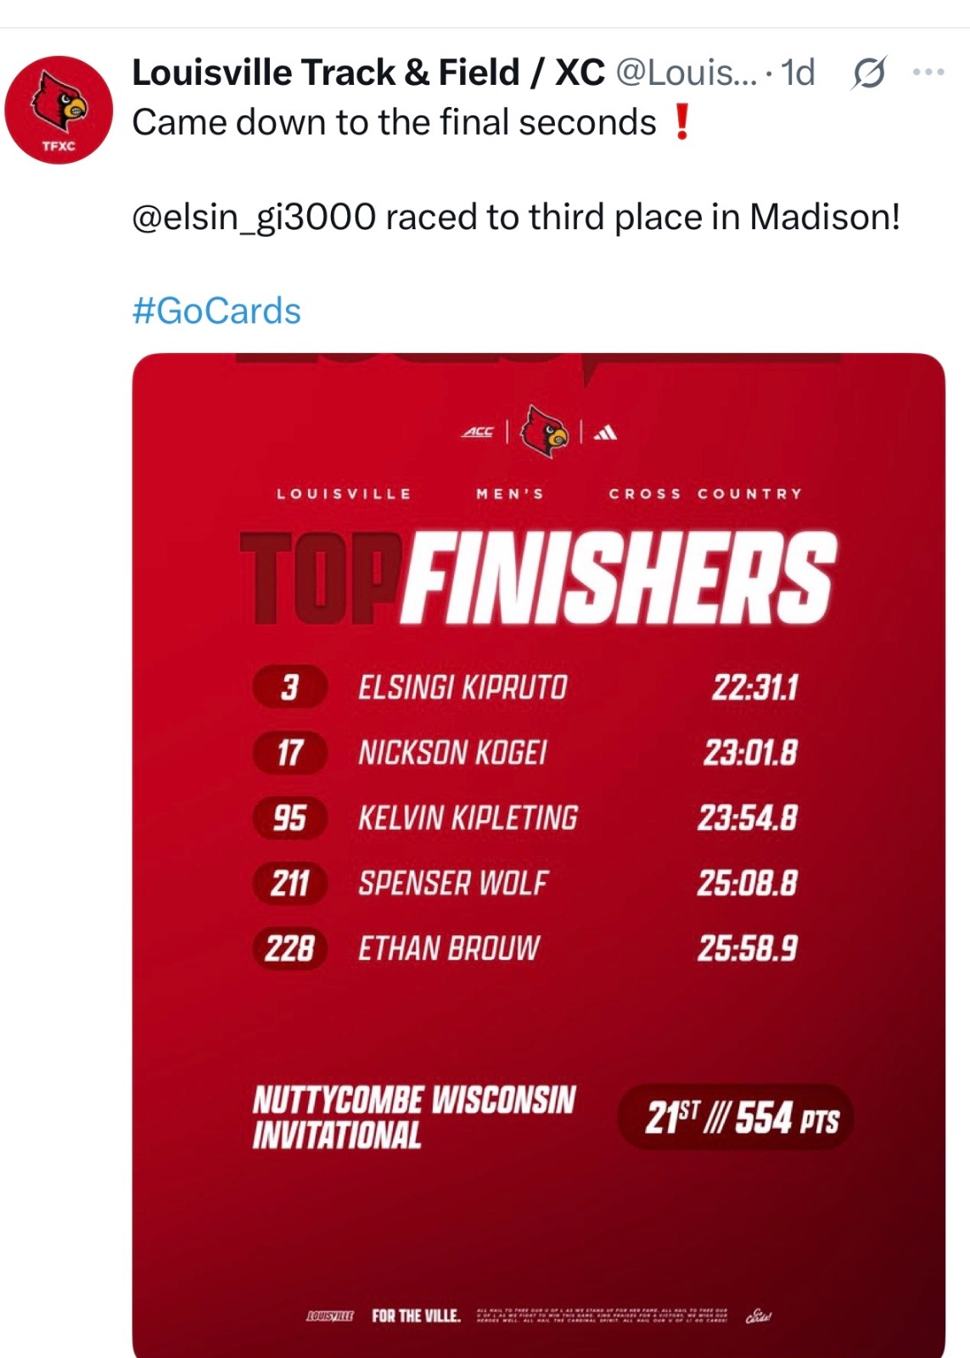
Task: Click the cardinal logo in graphic
Action: pyautogui.click(x=544, y=431)
